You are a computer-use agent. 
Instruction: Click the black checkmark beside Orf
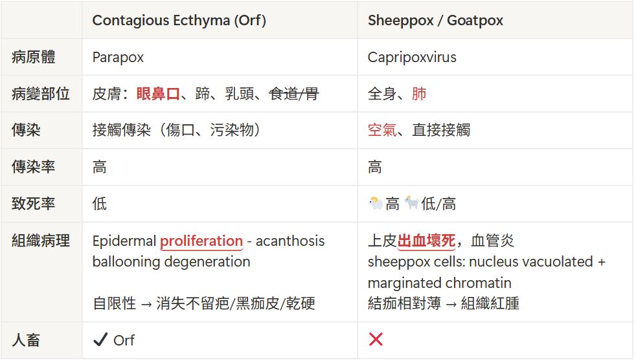pos(100,340)
